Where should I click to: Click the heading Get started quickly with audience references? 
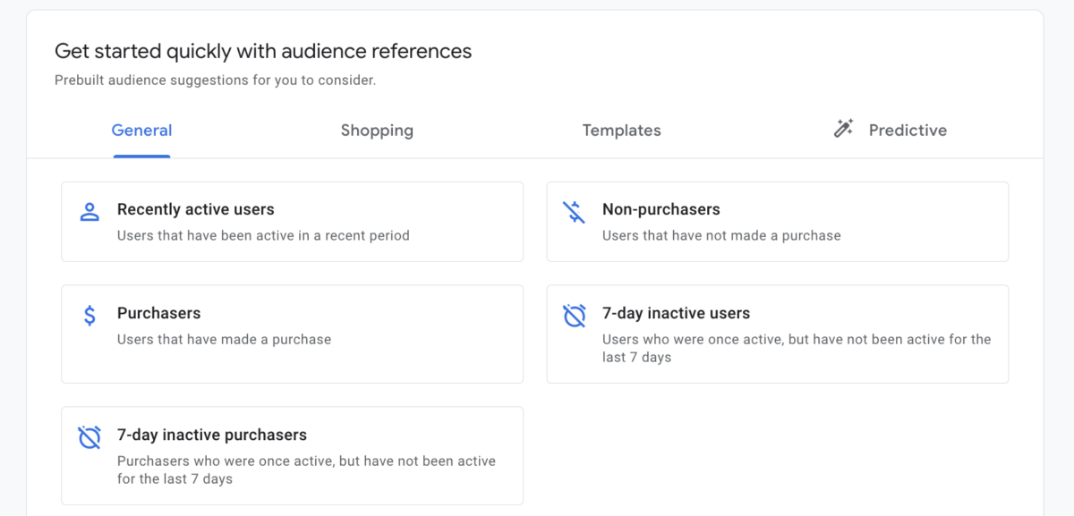point(263,51)
